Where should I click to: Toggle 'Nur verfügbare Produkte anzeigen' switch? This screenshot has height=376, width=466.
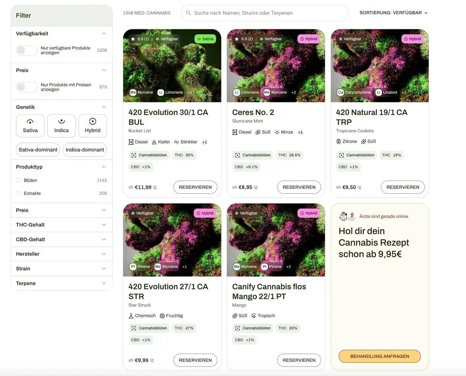pos(26,50)
